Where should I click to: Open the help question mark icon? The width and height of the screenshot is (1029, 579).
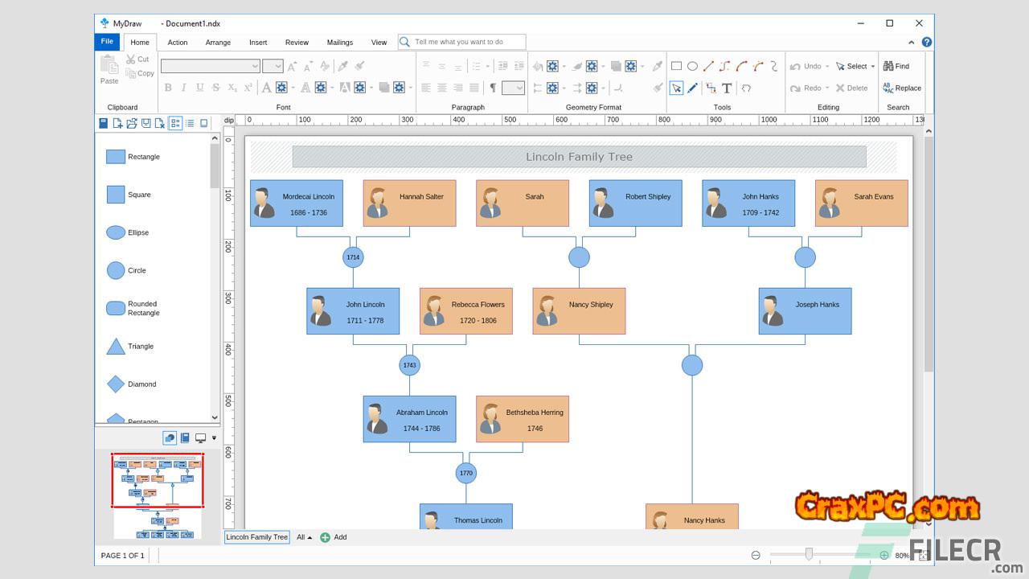[x=927, y=43]
